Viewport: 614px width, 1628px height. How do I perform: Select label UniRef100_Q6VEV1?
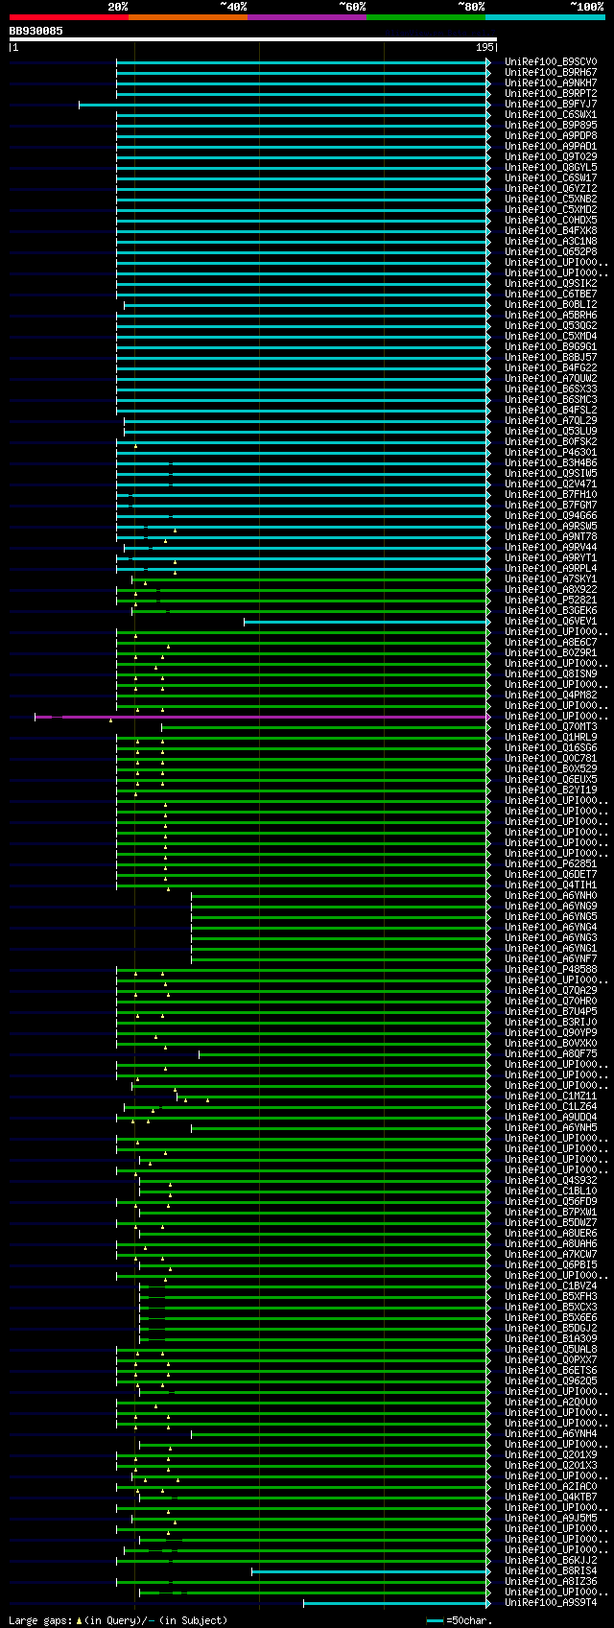tap(551, 622)
